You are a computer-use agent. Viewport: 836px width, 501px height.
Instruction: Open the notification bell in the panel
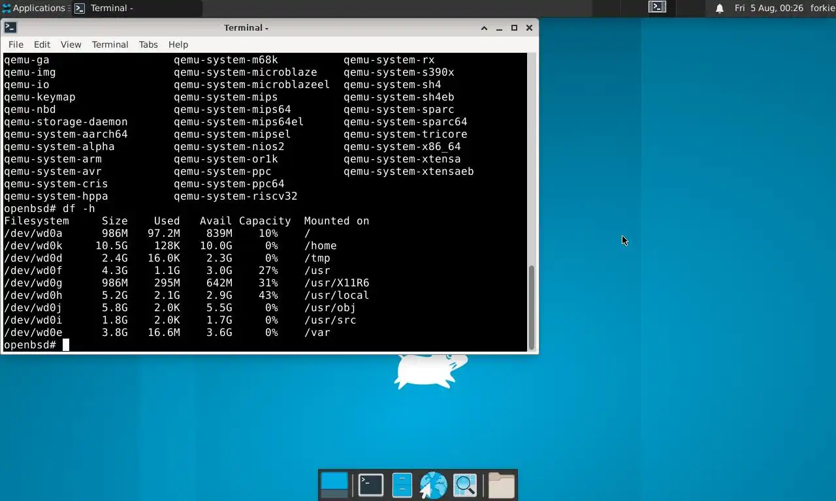pos(720,8)
